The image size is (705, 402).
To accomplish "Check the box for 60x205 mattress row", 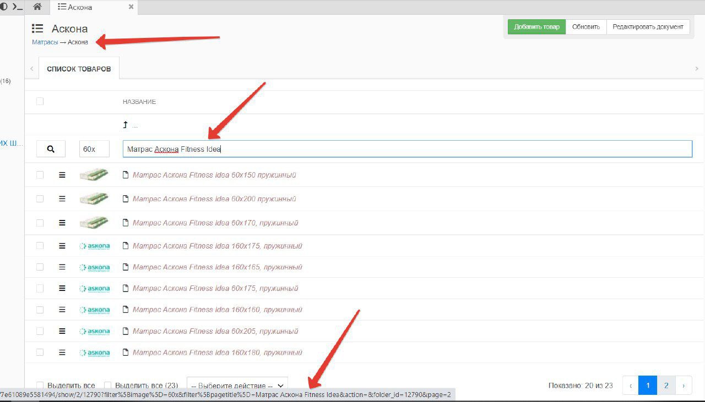I will (x=40, y=331).
